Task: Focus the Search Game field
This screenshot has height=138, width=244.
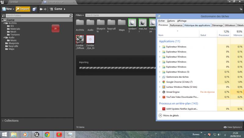Action: 120,15
